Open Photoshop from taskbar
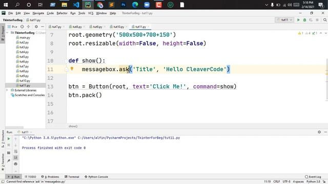 click(123, 5)
